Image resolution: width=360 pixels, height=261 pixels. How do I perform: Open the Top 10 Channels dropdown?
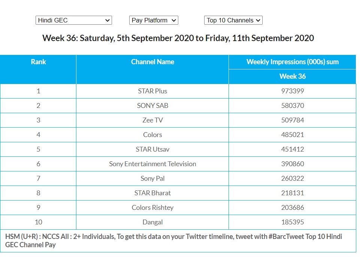point(233,20)
